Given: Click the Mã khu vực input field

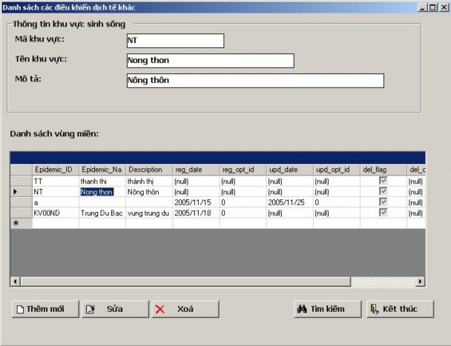Looking at the screenshot, I should (174, 41).
